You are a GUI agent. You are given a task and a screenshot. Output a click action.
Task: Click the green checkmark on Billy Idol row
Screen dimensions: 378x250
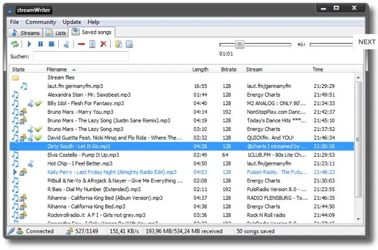(x=39, y=103)
